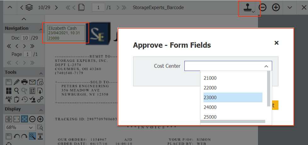This screenshot has width=308, height=145.
Task: Open the 68% zoom level dropdown
Action: pyautogui.click(x=20, y=128)
